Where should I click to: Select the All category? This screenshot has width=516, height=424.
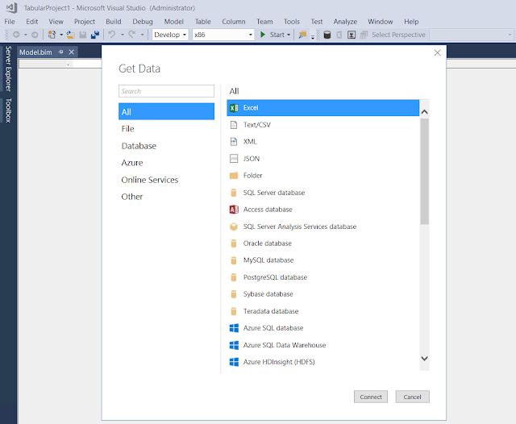166,111
